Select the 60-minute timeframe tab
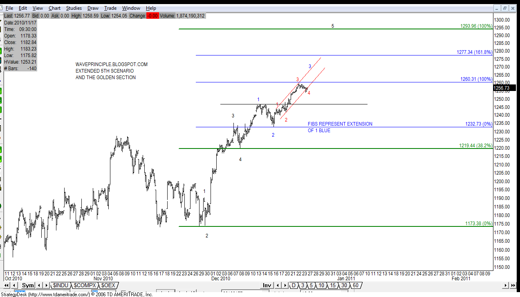 355,285
